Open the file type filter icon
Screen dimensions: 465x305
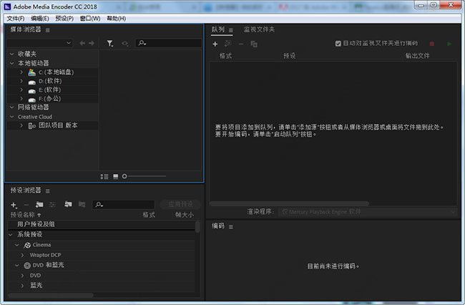coord(110,44)
